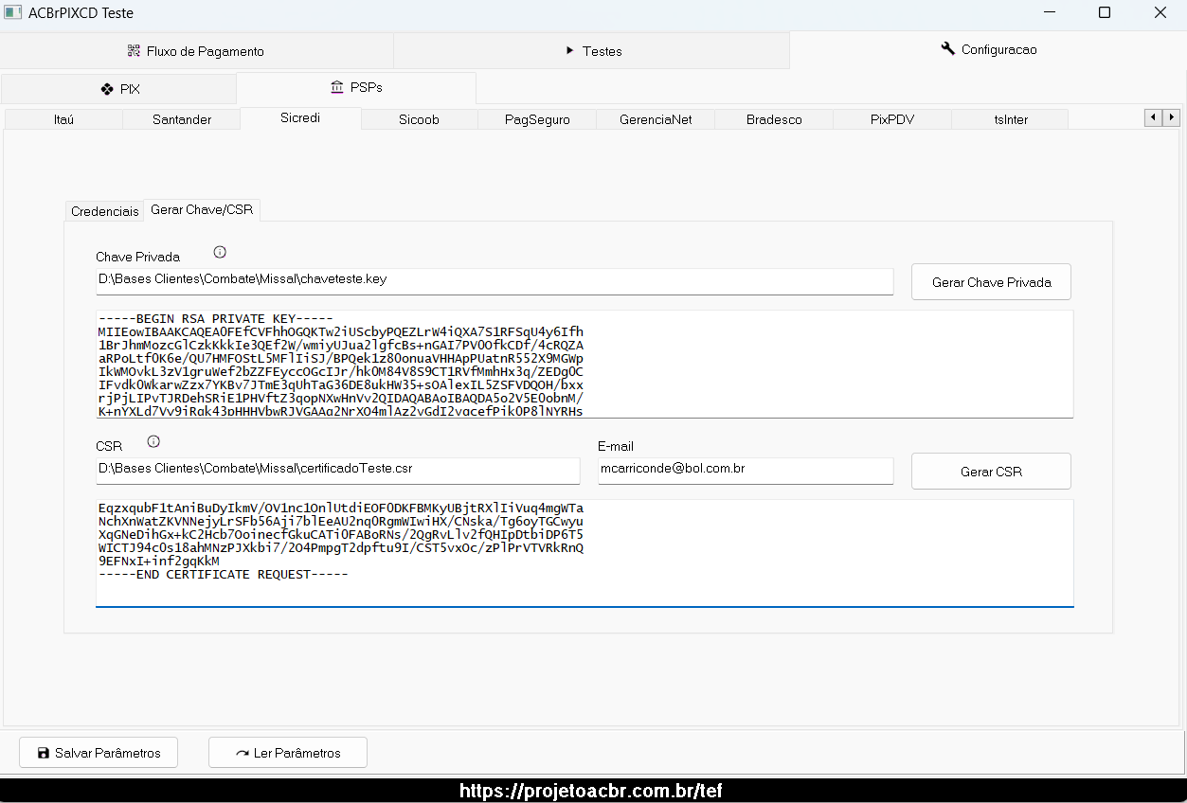The height and width of the screenshot is (803, 1187).
Task: Click the wrench icon on Configuracao tab
Action: 947,48
